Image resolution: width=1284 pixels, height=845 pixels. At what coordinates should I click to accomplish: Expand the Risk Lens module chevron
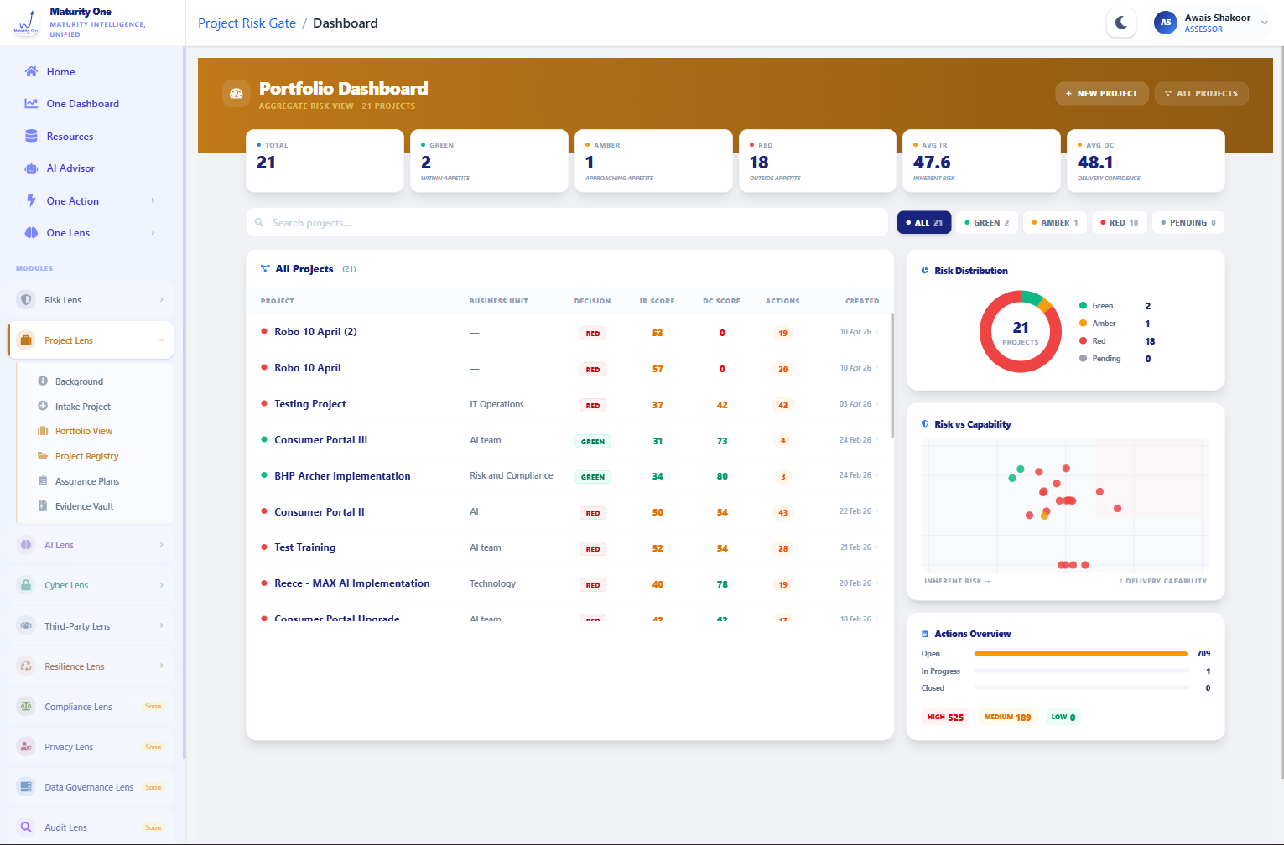coord(161,299)
